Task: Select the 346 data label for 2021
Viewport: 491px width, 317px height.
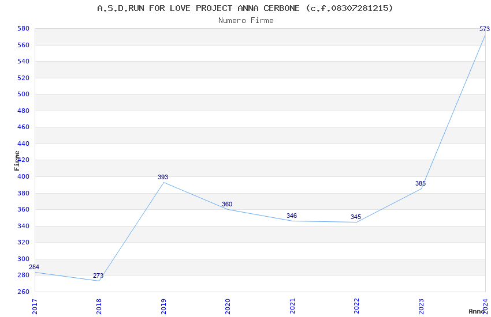Action: coord(292,216)
